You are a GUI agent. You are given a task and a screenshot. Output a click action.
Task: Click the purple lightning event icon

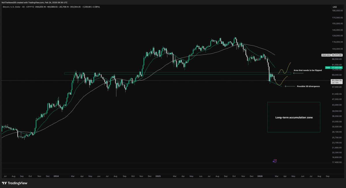275,161
